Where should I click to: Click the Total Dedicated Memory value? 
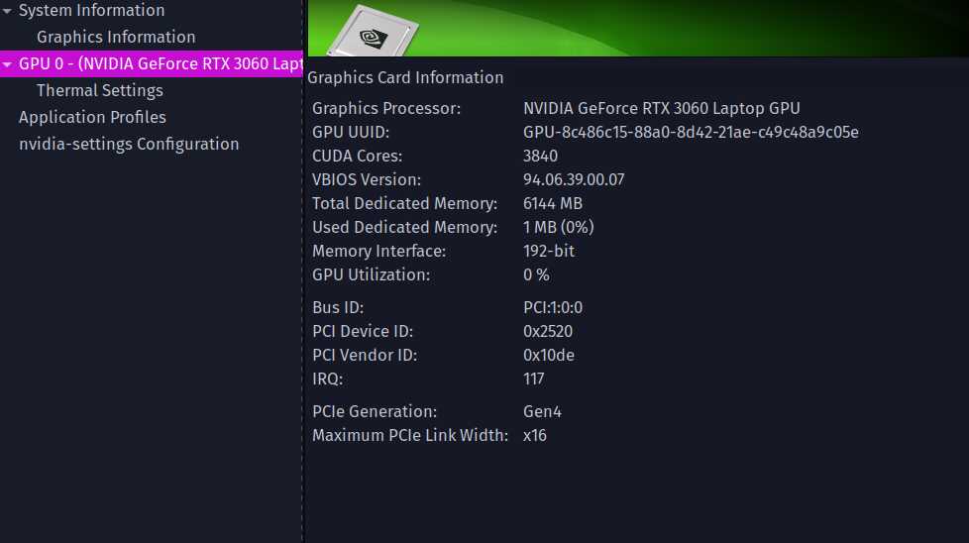click(x=553, y=203)
